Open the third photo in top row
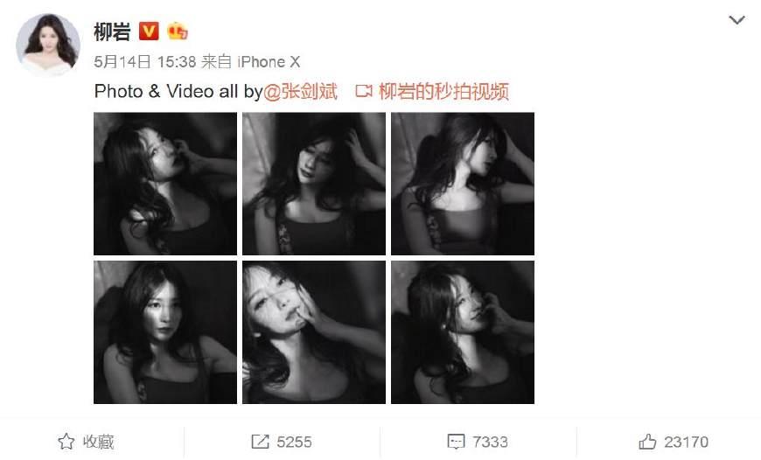The image size is (761, 460). 463,184
